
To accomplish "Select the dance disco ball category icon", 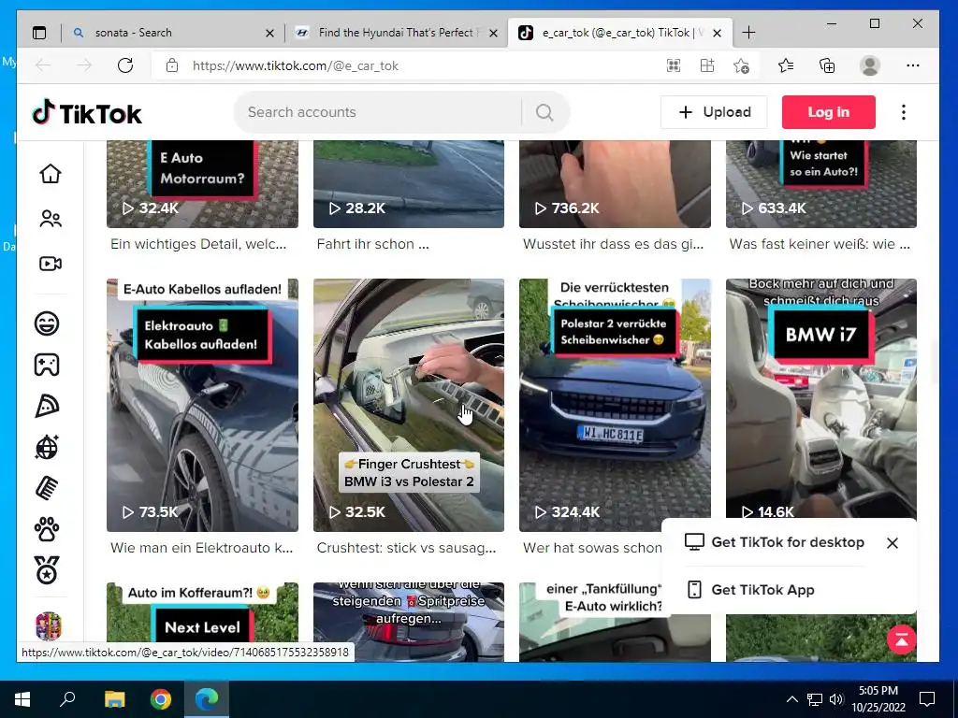I will 47,447.
